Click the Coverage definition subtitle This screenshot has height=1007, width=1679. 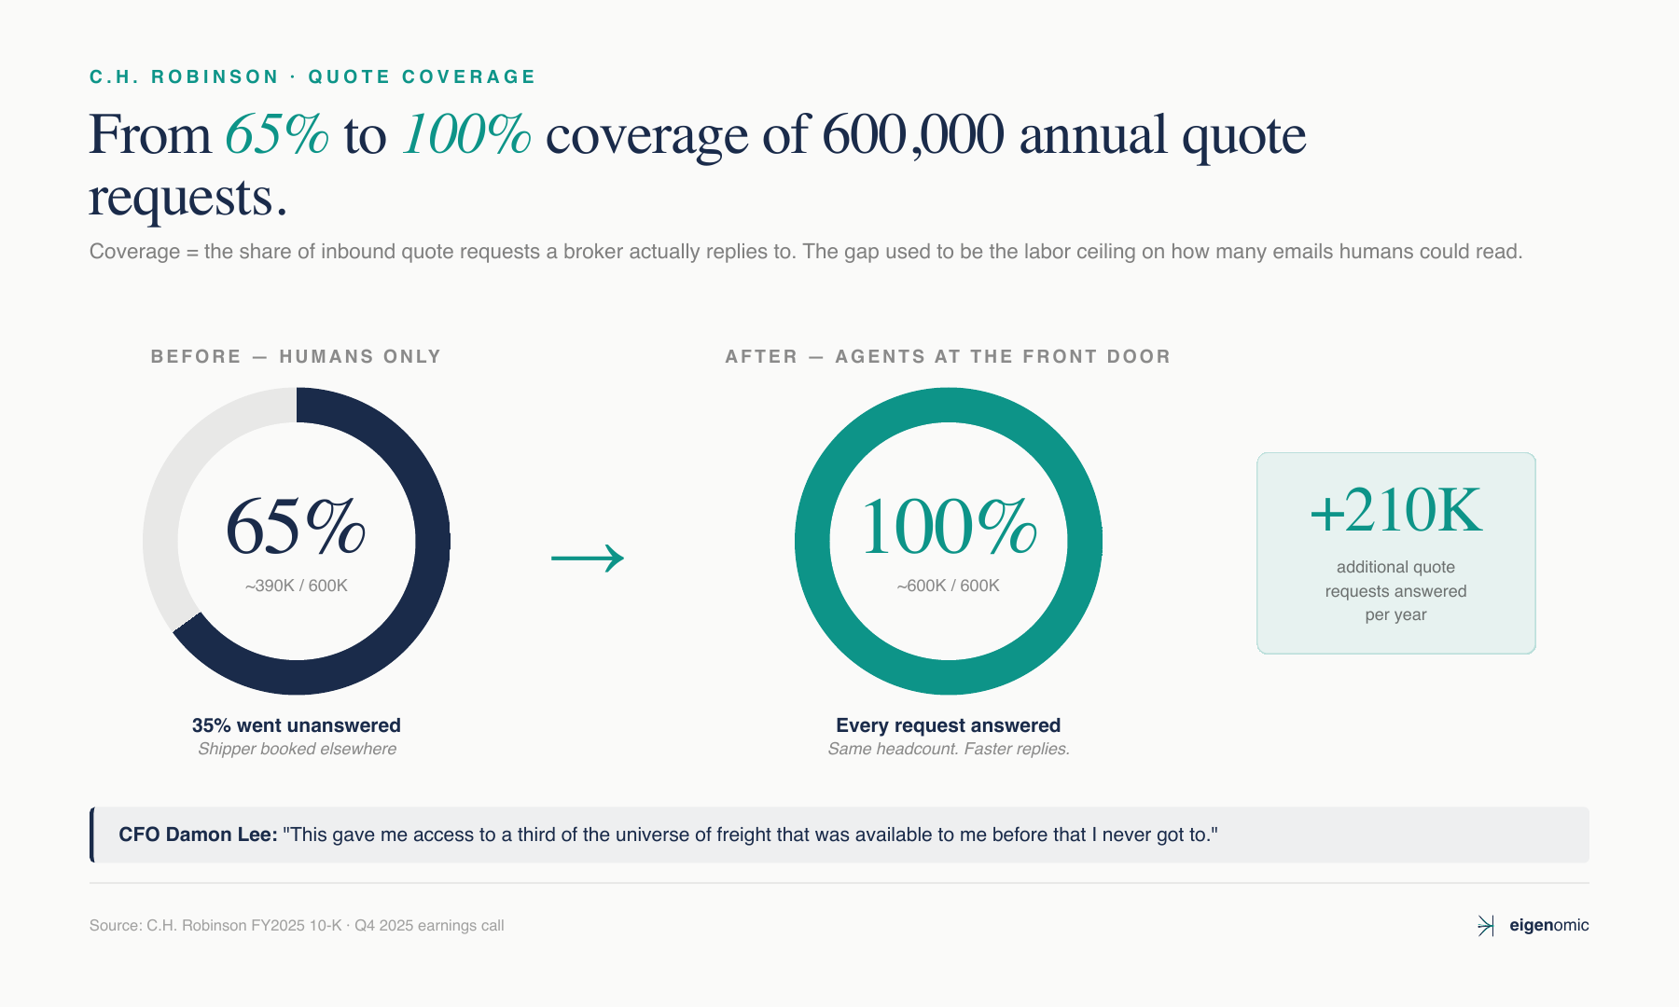[x=805, y=252]
